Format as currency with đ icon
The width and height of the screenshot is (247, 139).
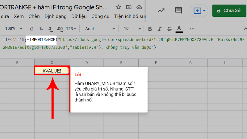(x=31, y=29)
